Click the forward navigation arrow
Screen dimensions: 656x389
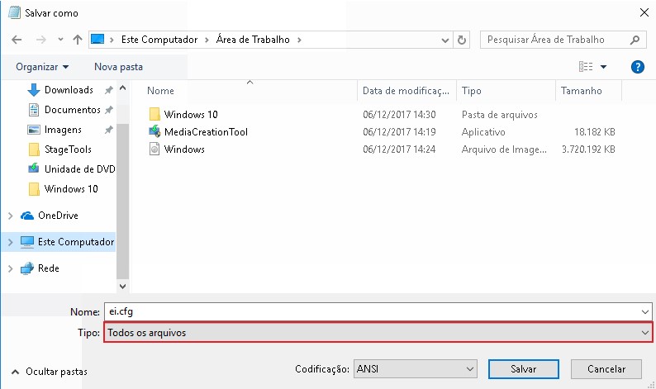(41, 40)
